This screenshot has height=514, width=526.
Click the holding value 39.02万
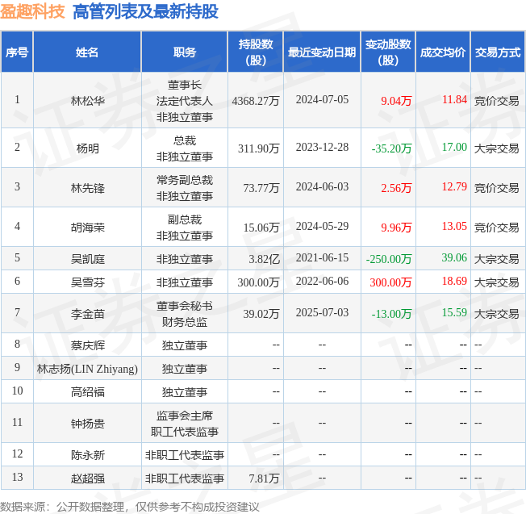[261, 314]
